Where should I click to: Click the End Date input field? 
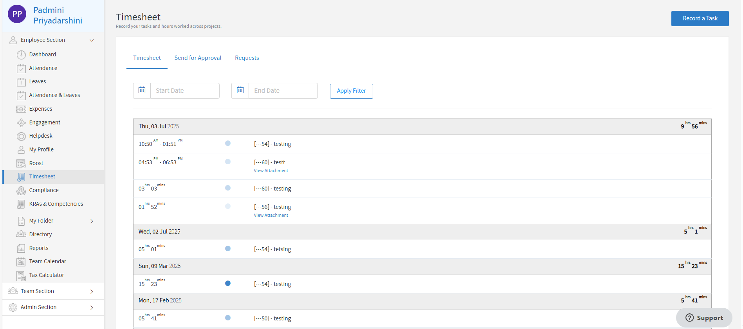tap(283, 91)
